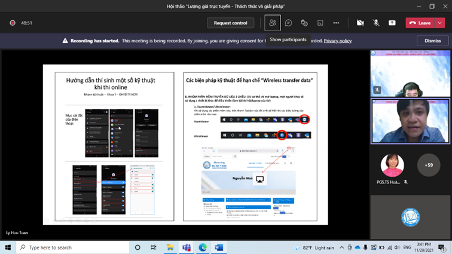Image resolution: width=452 pixels, height=254 pixels.
Task: Open reactions and raise hand icon
Action: [304, 23]
